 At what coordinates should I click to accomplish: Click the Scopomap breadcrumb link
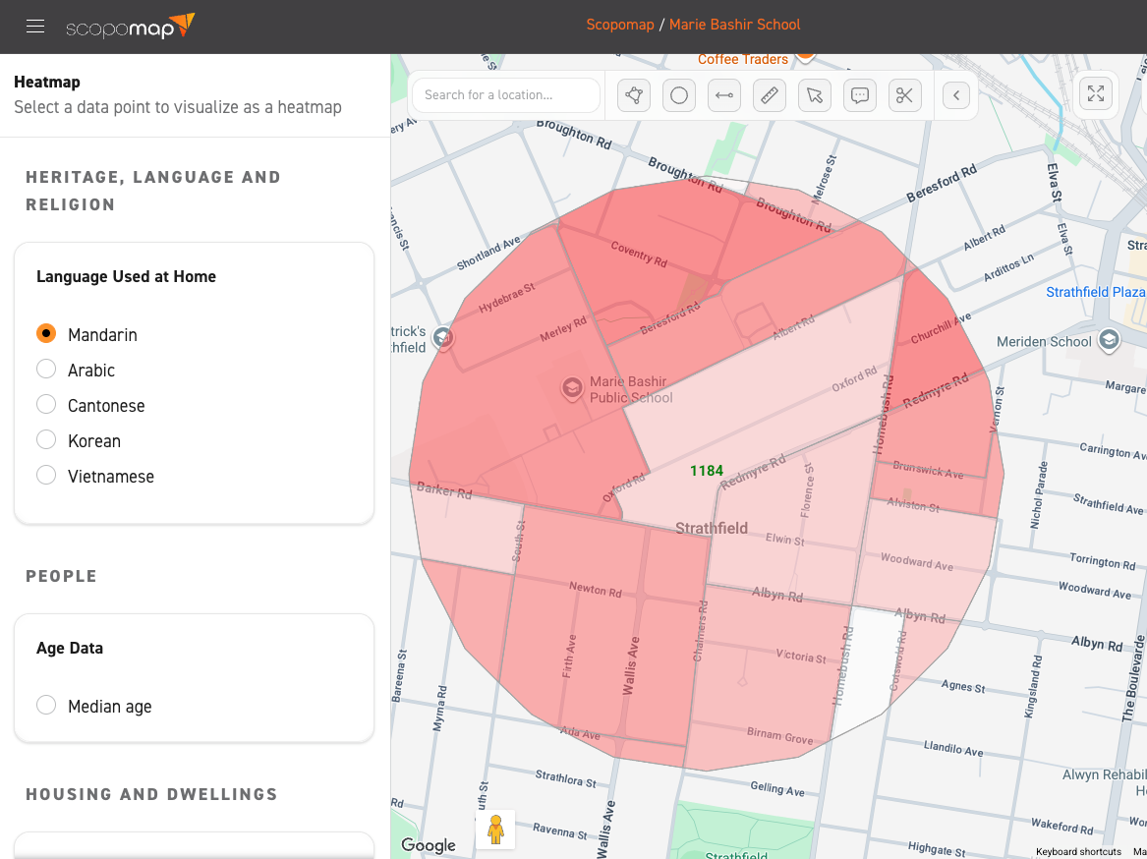pyautogui.click(x=619, y=25)
